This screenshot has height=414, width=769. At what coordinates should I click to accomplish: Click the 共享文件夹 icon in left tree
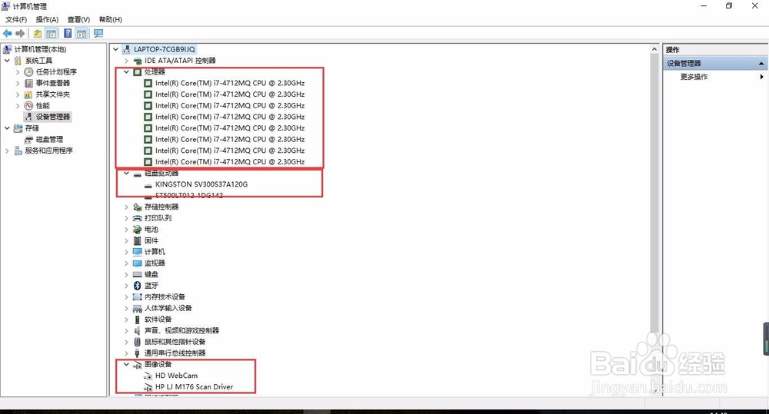tap(29, 94)
